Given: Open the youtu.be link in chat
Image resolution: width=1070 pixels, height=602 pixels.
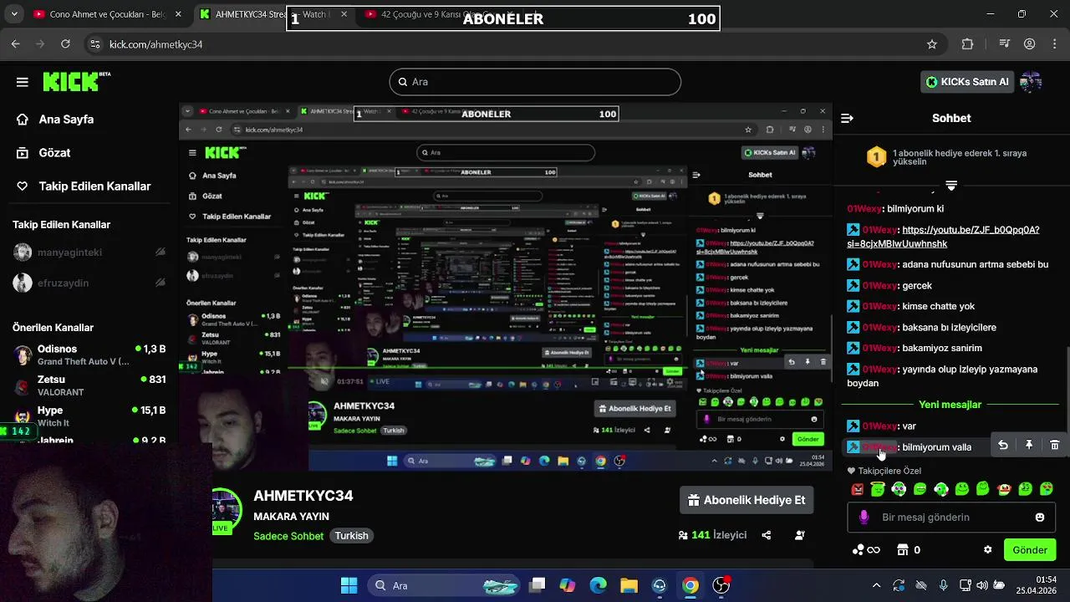Looking at the screenshot, I should pos(943,237).
